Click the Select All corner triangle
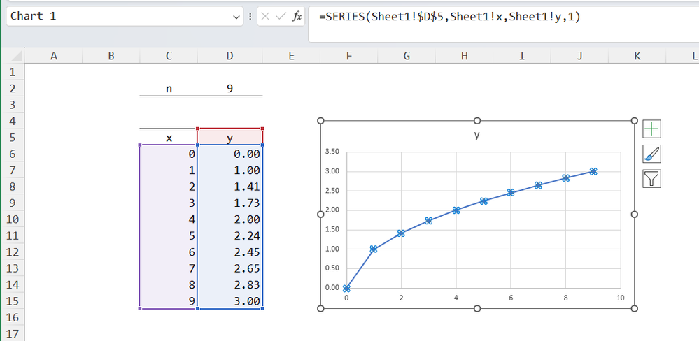 [x=17, y=56]
